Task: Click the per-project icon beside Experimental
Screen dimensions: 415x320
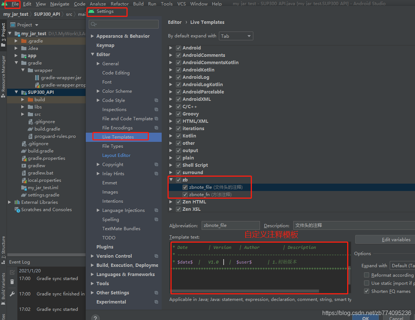Action: [157, 302]
